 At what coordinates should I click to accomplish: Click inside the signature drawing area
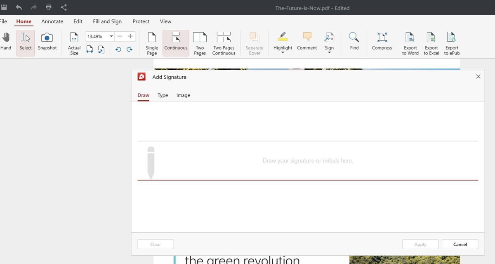[x=308, y=160]
